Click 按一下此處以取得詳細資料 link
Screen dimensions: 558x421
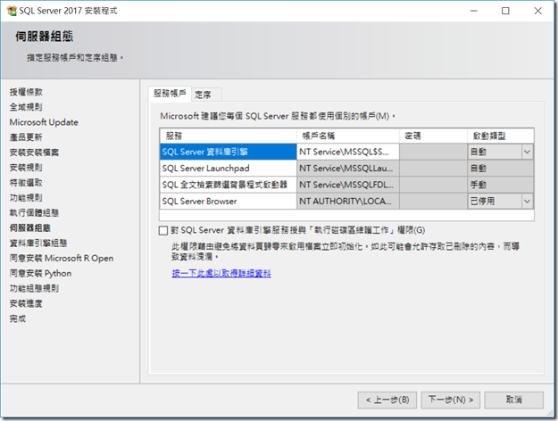pos(221,274)
